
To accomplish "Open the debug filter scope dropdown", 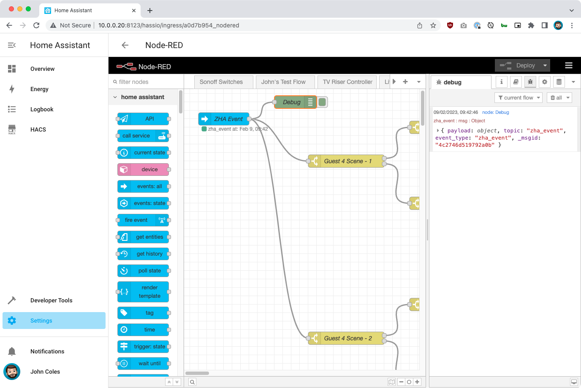I will point(518,97).
